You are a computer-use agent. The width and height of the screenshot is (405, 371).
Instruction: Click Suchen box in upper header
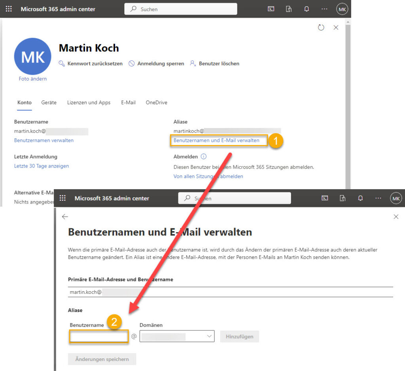click(181, 9)
